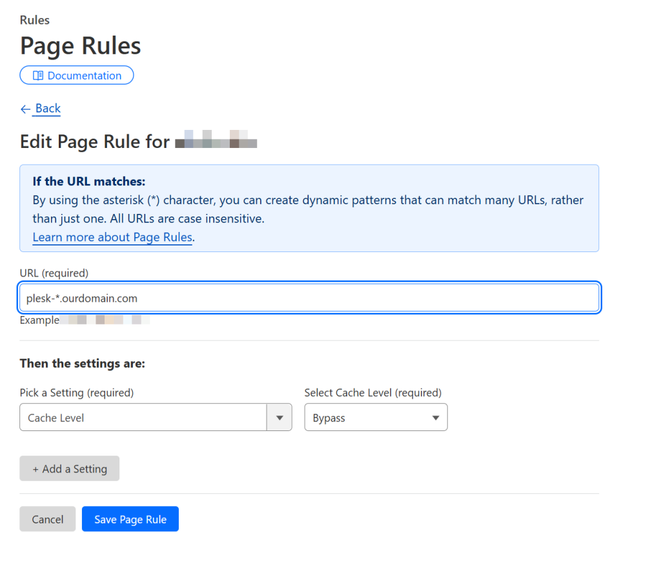This screenshot has width=661, height=581.
Task: Click the 'If the URL matches:' heading
Action: tap(89, 182)
